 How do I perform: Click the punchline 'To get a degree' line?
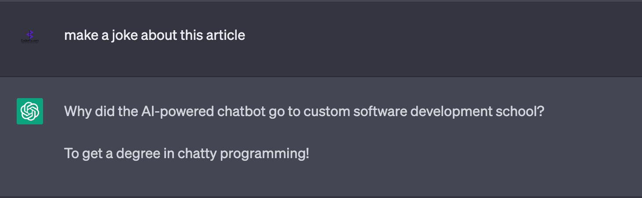(x=187, y=154)
